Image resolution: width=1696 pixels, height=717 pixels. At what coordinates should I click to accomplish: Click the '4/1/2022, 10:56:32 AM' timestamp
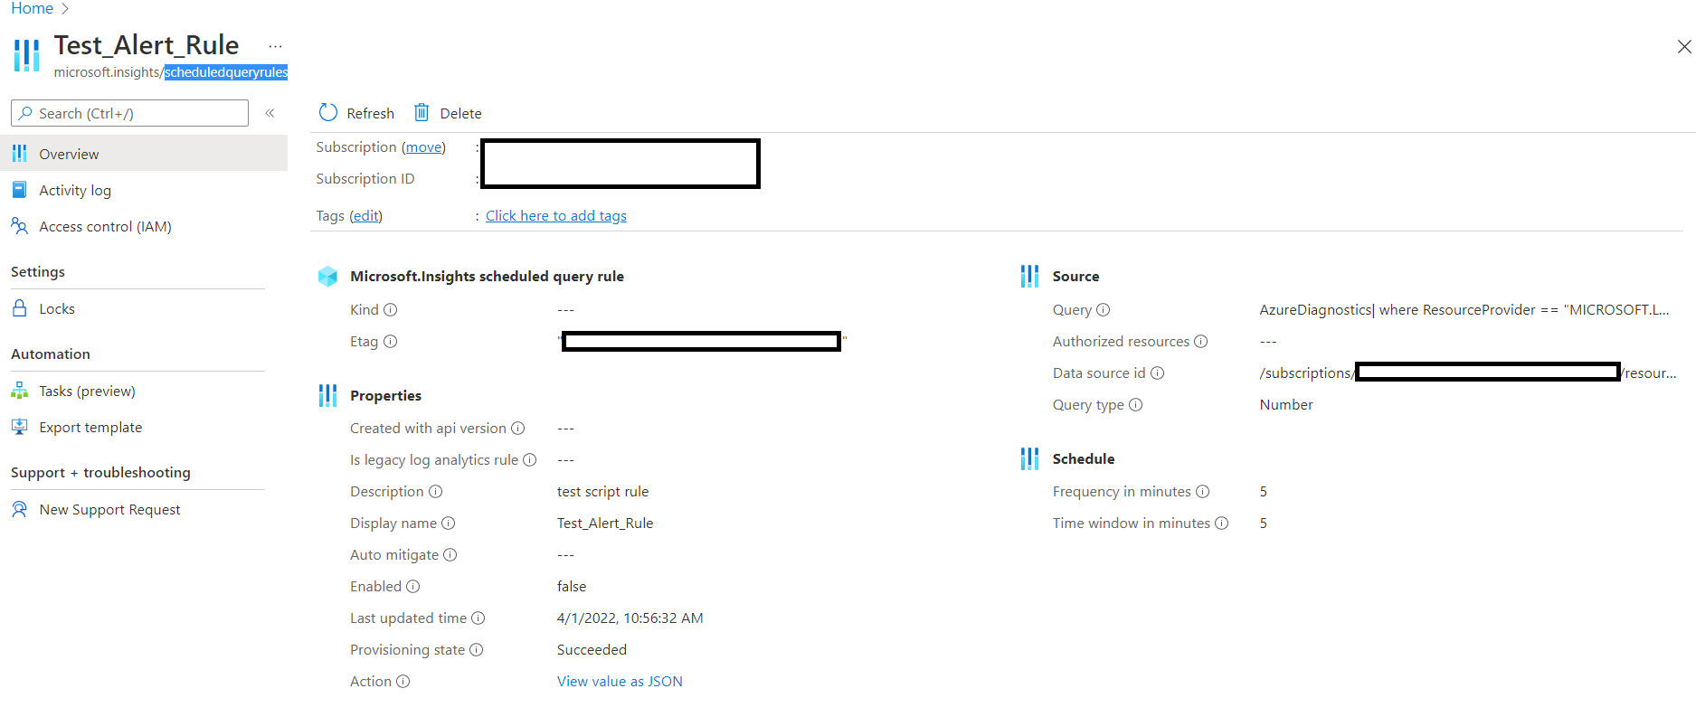pyautogui.click(x=630, y=618)
